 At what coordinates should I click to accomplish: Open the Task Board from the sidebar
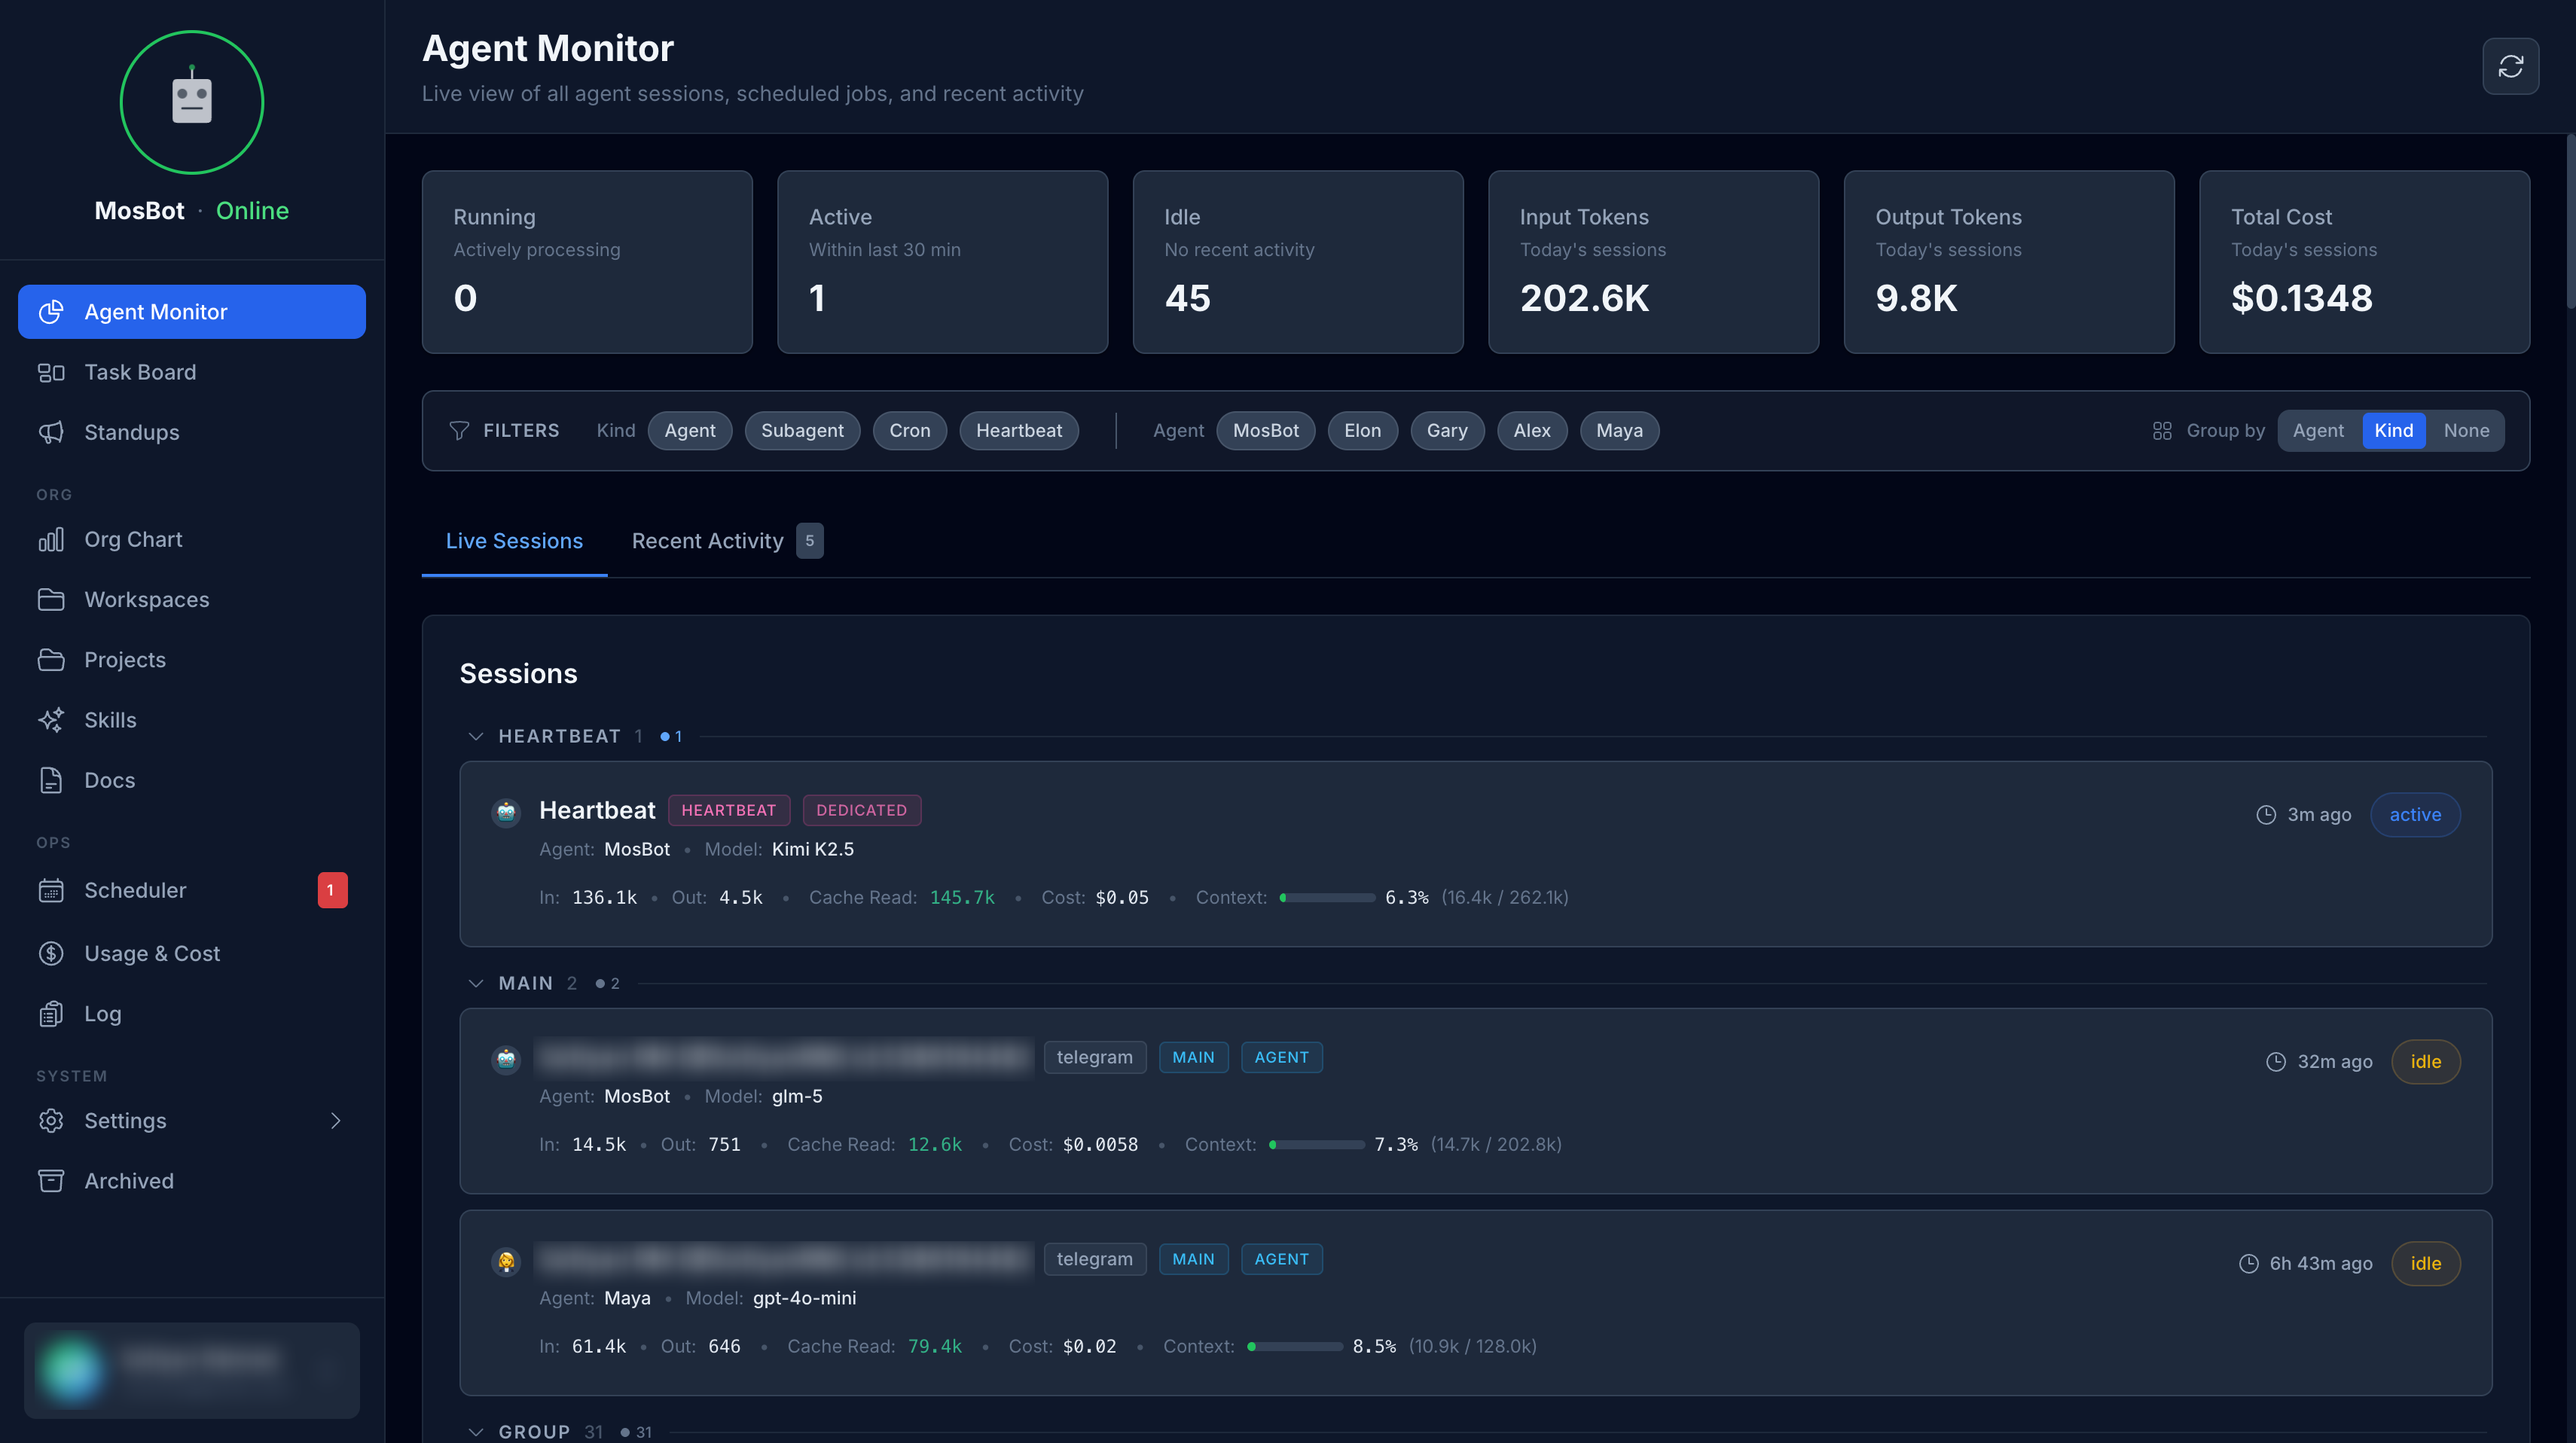point(140,371)
